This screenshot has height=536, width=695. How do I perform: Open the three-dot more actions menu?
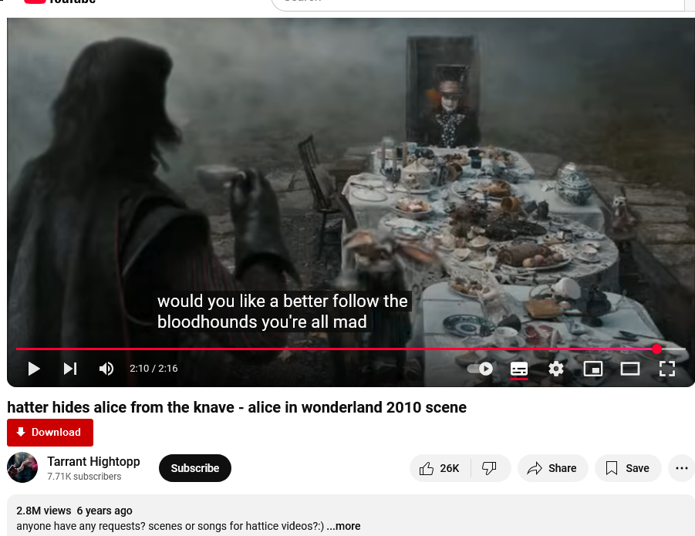click(x=682, y=468)
